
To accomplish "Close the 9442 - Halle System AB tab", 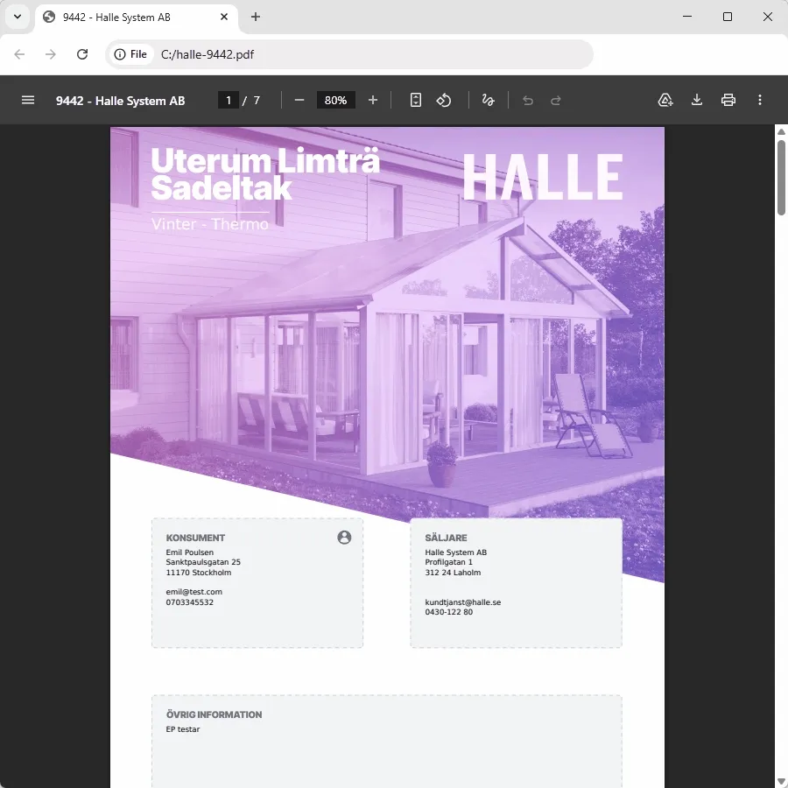I will (224, 17).
